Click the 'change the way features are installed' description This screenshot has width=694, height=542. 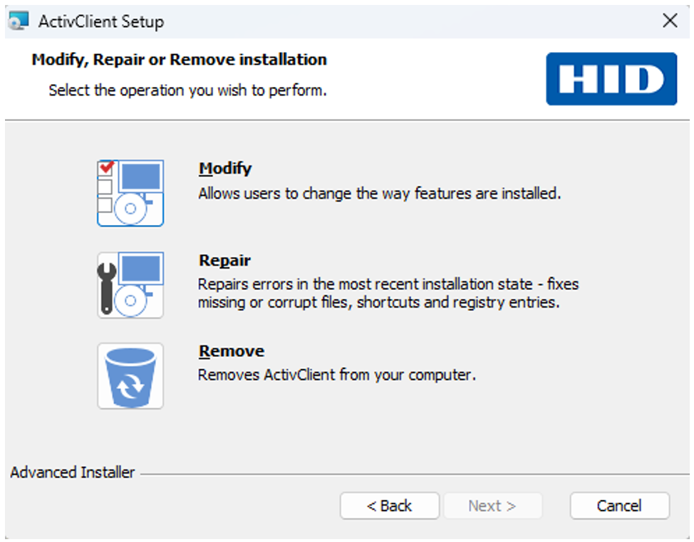[x=379, y=193]
